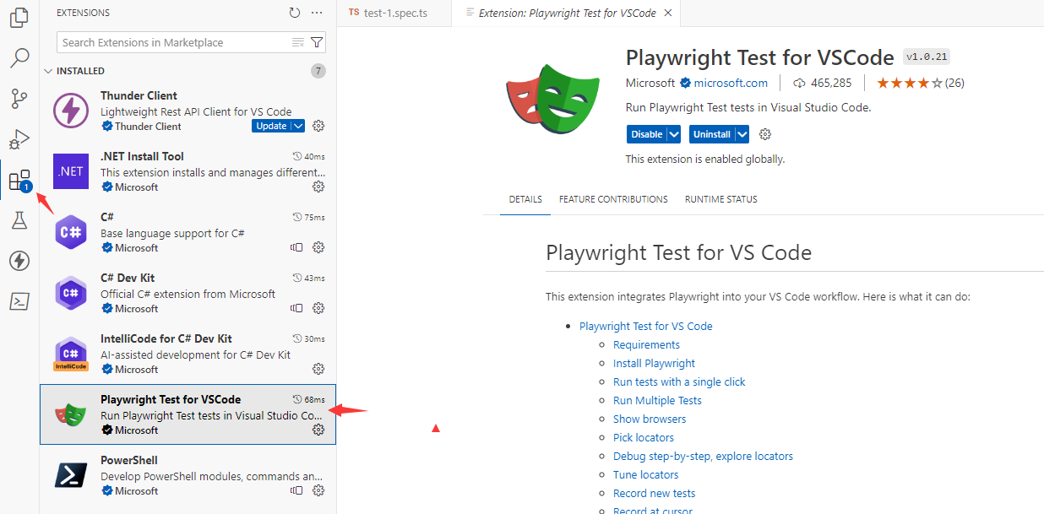This screenshot has width=1044, height=514.
Task: Go to the Tune locators link
Action: tap(645, 474)
